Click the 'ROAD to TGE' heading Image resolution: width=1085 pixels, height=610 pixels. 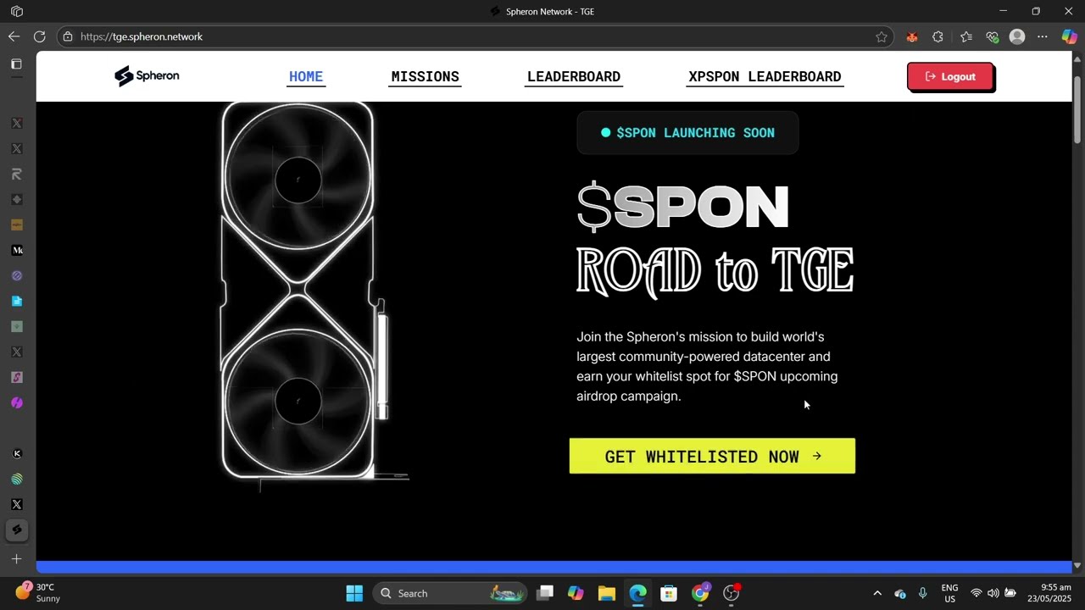[x=715, y=272]
